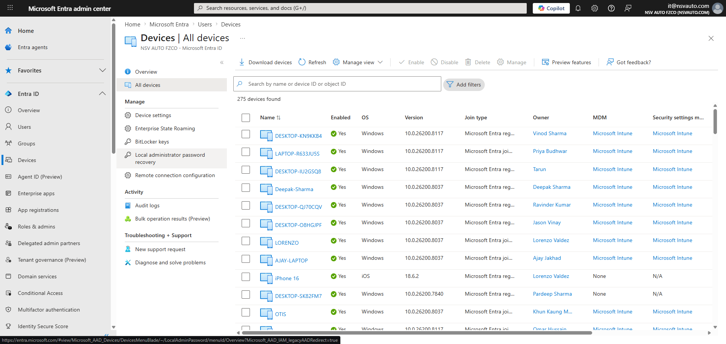
Task: Click the Add filters button
Action: (x=464, y=85)
